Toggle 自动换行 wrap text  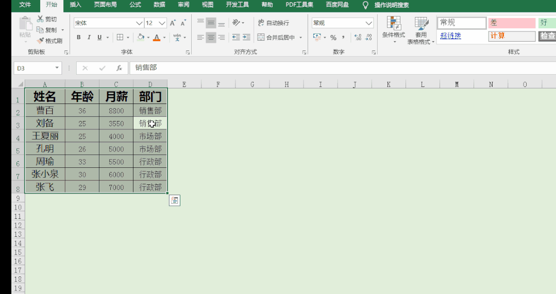coord(274,23)
